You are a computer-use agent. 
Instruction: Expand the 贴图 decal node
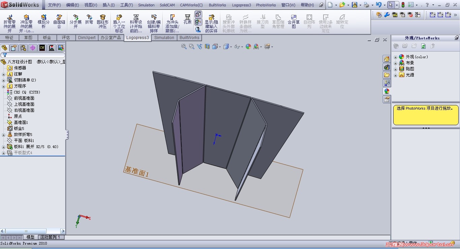tap(395, 69)
